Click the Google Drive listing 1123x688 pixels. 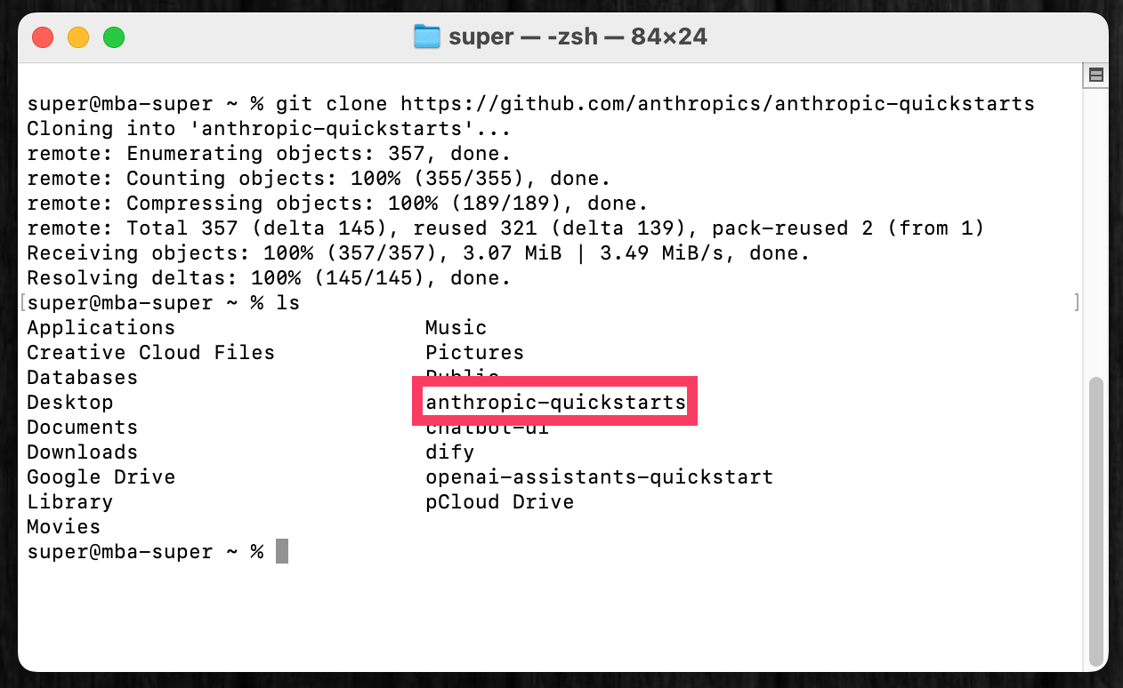[101, 477]
